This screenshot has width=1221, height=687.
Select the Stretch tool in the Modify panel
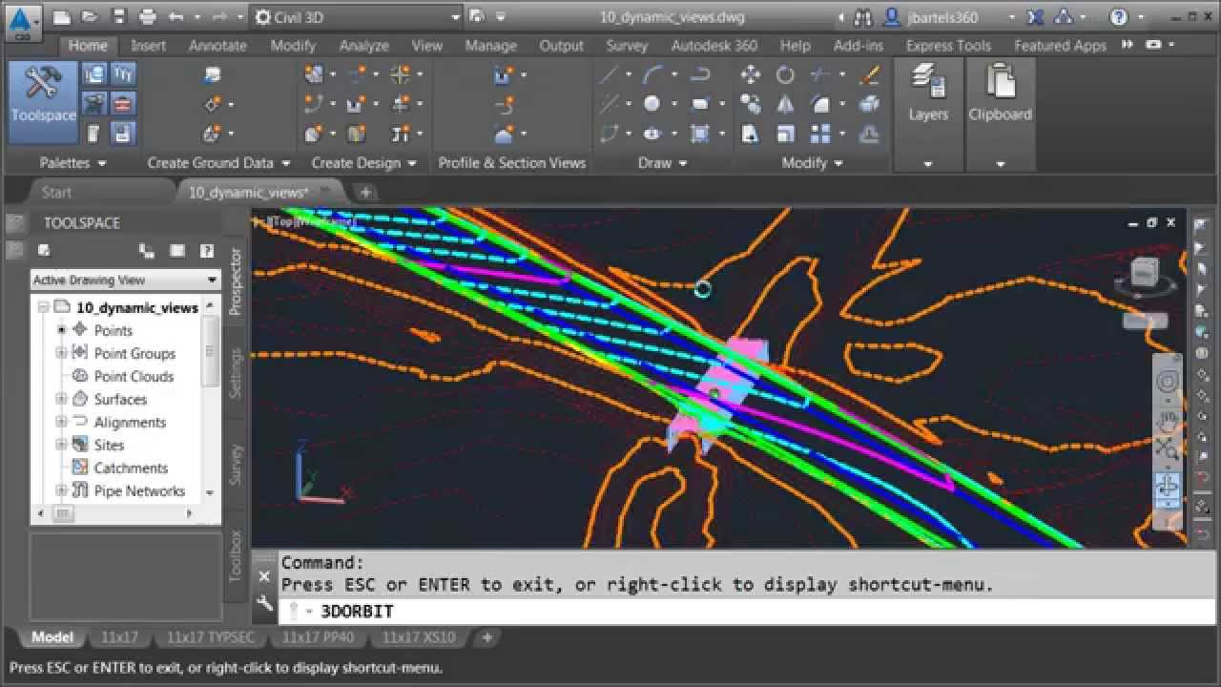pyautogui.click(x=751, y=134)
